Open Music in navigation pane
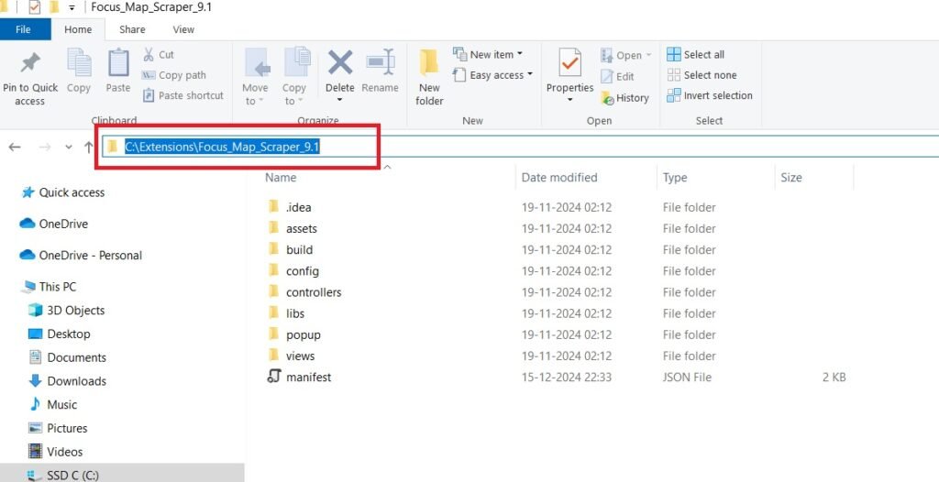This screenshot has height=482, width=939. (53, 405)
